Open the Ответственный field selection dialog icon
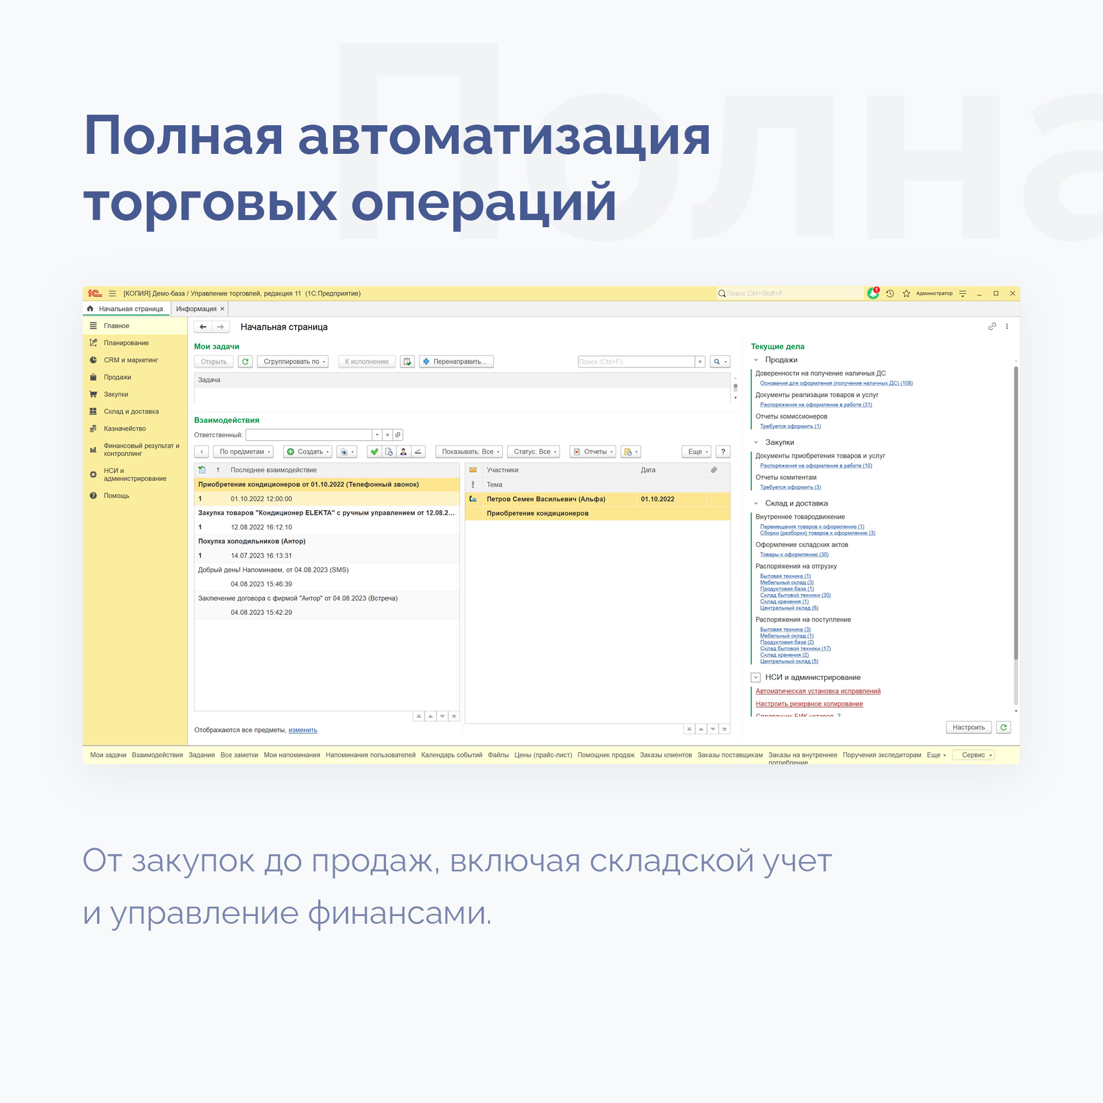The width and height of the screenshot is (1103, 1103). (398, 435)
